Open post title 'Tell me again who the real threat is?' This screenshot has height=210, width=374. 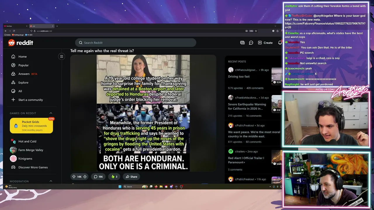pyautogui.click(x=102, y=51)
